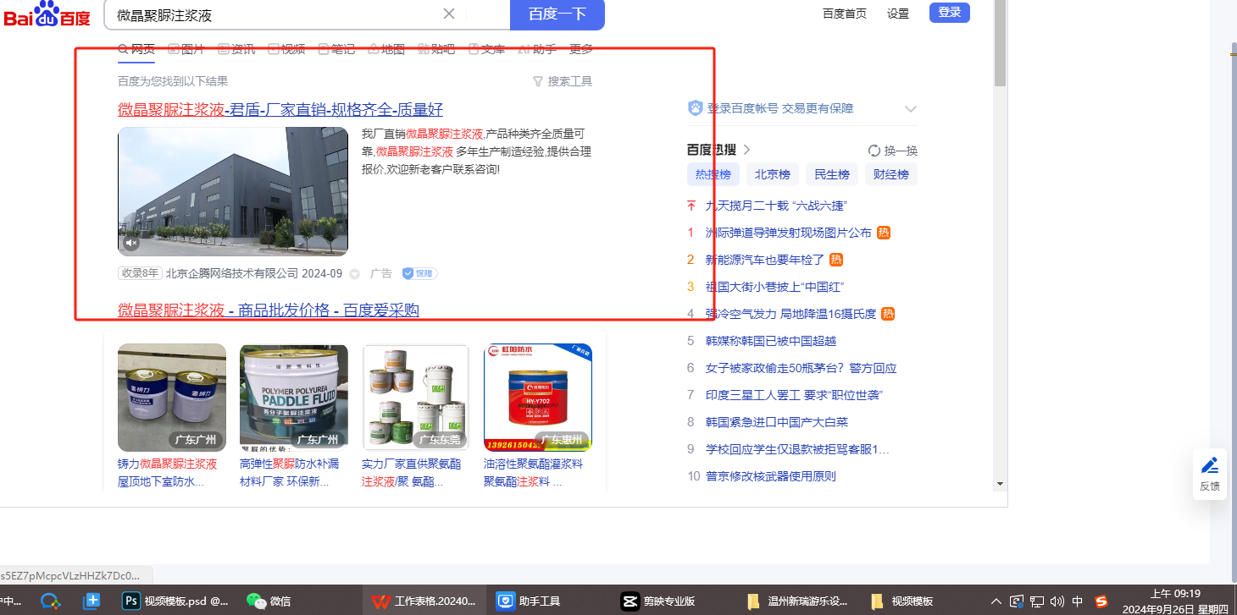Click the 热 badge after 强冷空气发力
Screen dimensions: 1237x615
pos(888,314)
